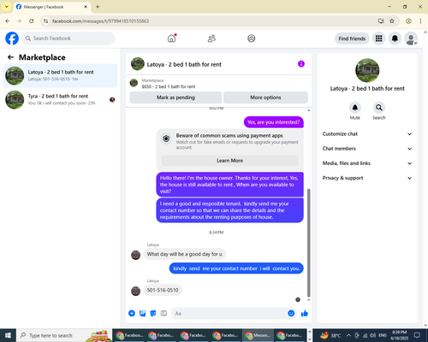The width and height of the screenshot is (428, 342).
Task: Choose a sticker in composer
Action: point(153,314)
